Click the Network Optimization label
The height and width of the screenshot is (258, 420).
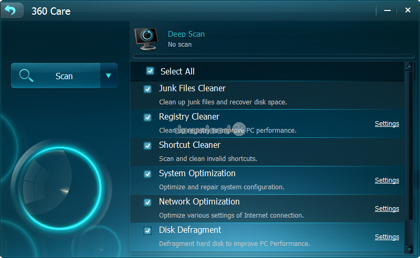(199, 201)
